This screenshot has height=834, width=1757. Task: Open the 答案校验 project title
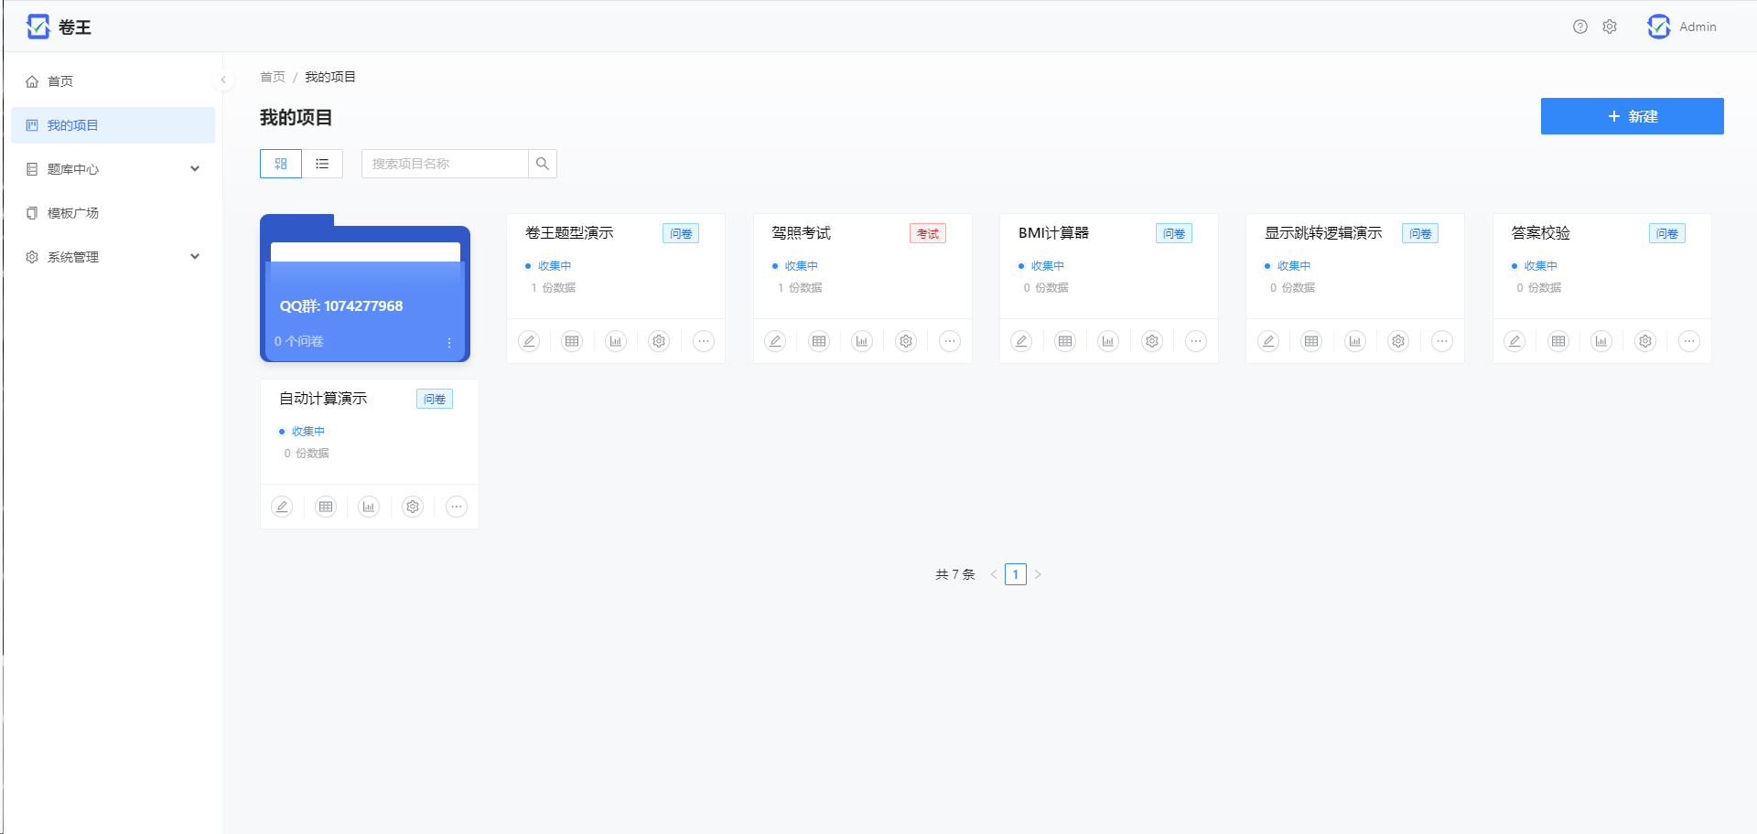pyautogui.click(x=1540, y=233)
